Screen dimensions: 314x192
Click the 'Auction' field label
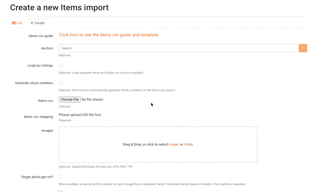[47, 48]
